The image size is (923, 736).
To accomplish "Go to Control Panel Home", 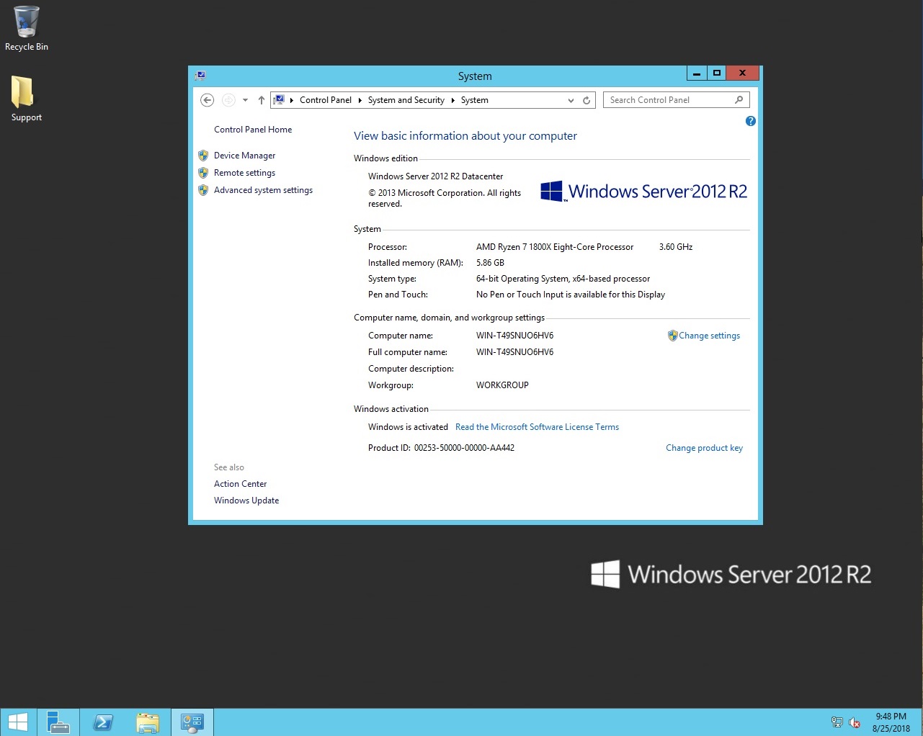I will 253,130.
